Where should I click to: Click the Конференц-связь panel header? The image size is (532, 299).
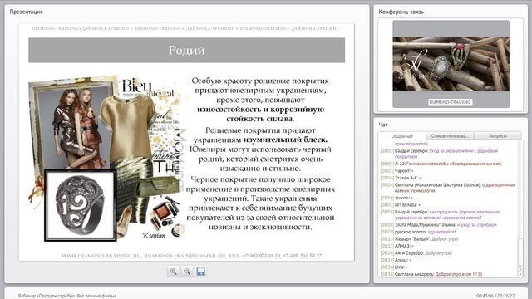coord(401,12)
